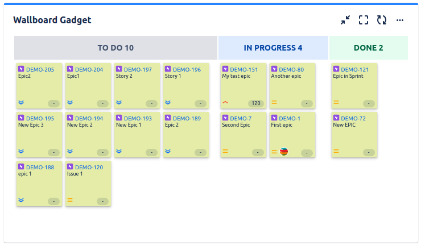421x246 pixels.
Task: Open the gadget more options menu
Action: tap(400, 20)
